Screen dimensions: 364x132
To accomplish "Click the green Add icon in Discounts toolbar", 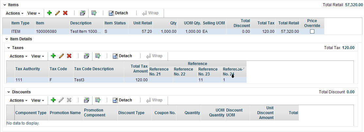I will coord(53,100).
